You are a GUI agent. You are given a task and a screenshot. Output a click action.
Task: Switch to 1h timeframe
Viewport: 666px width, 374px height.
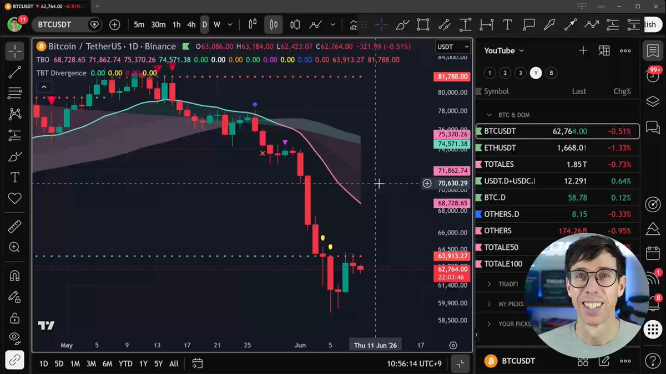tap(176, 24)
